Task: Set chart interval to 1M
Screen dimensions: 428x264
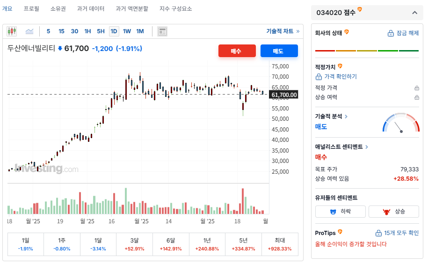Action: pos(140,31)
